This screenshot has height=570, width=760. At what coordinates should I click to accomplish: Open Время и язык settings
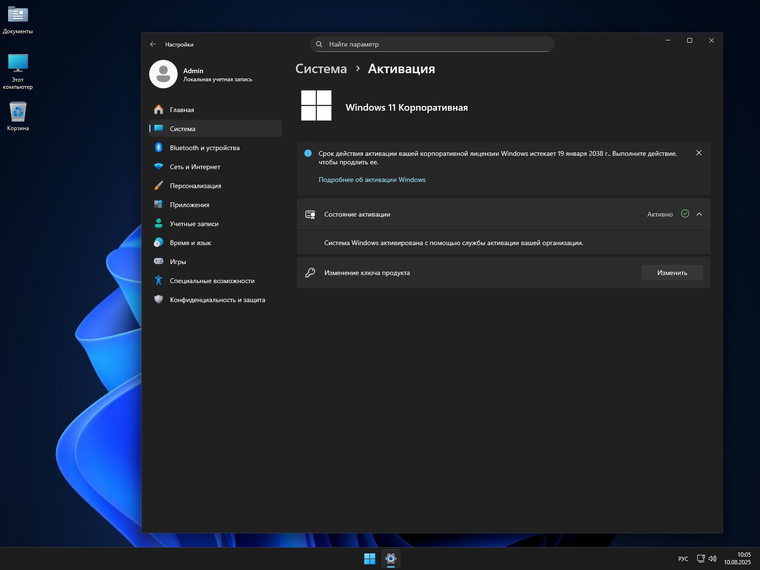pos(216,243)
